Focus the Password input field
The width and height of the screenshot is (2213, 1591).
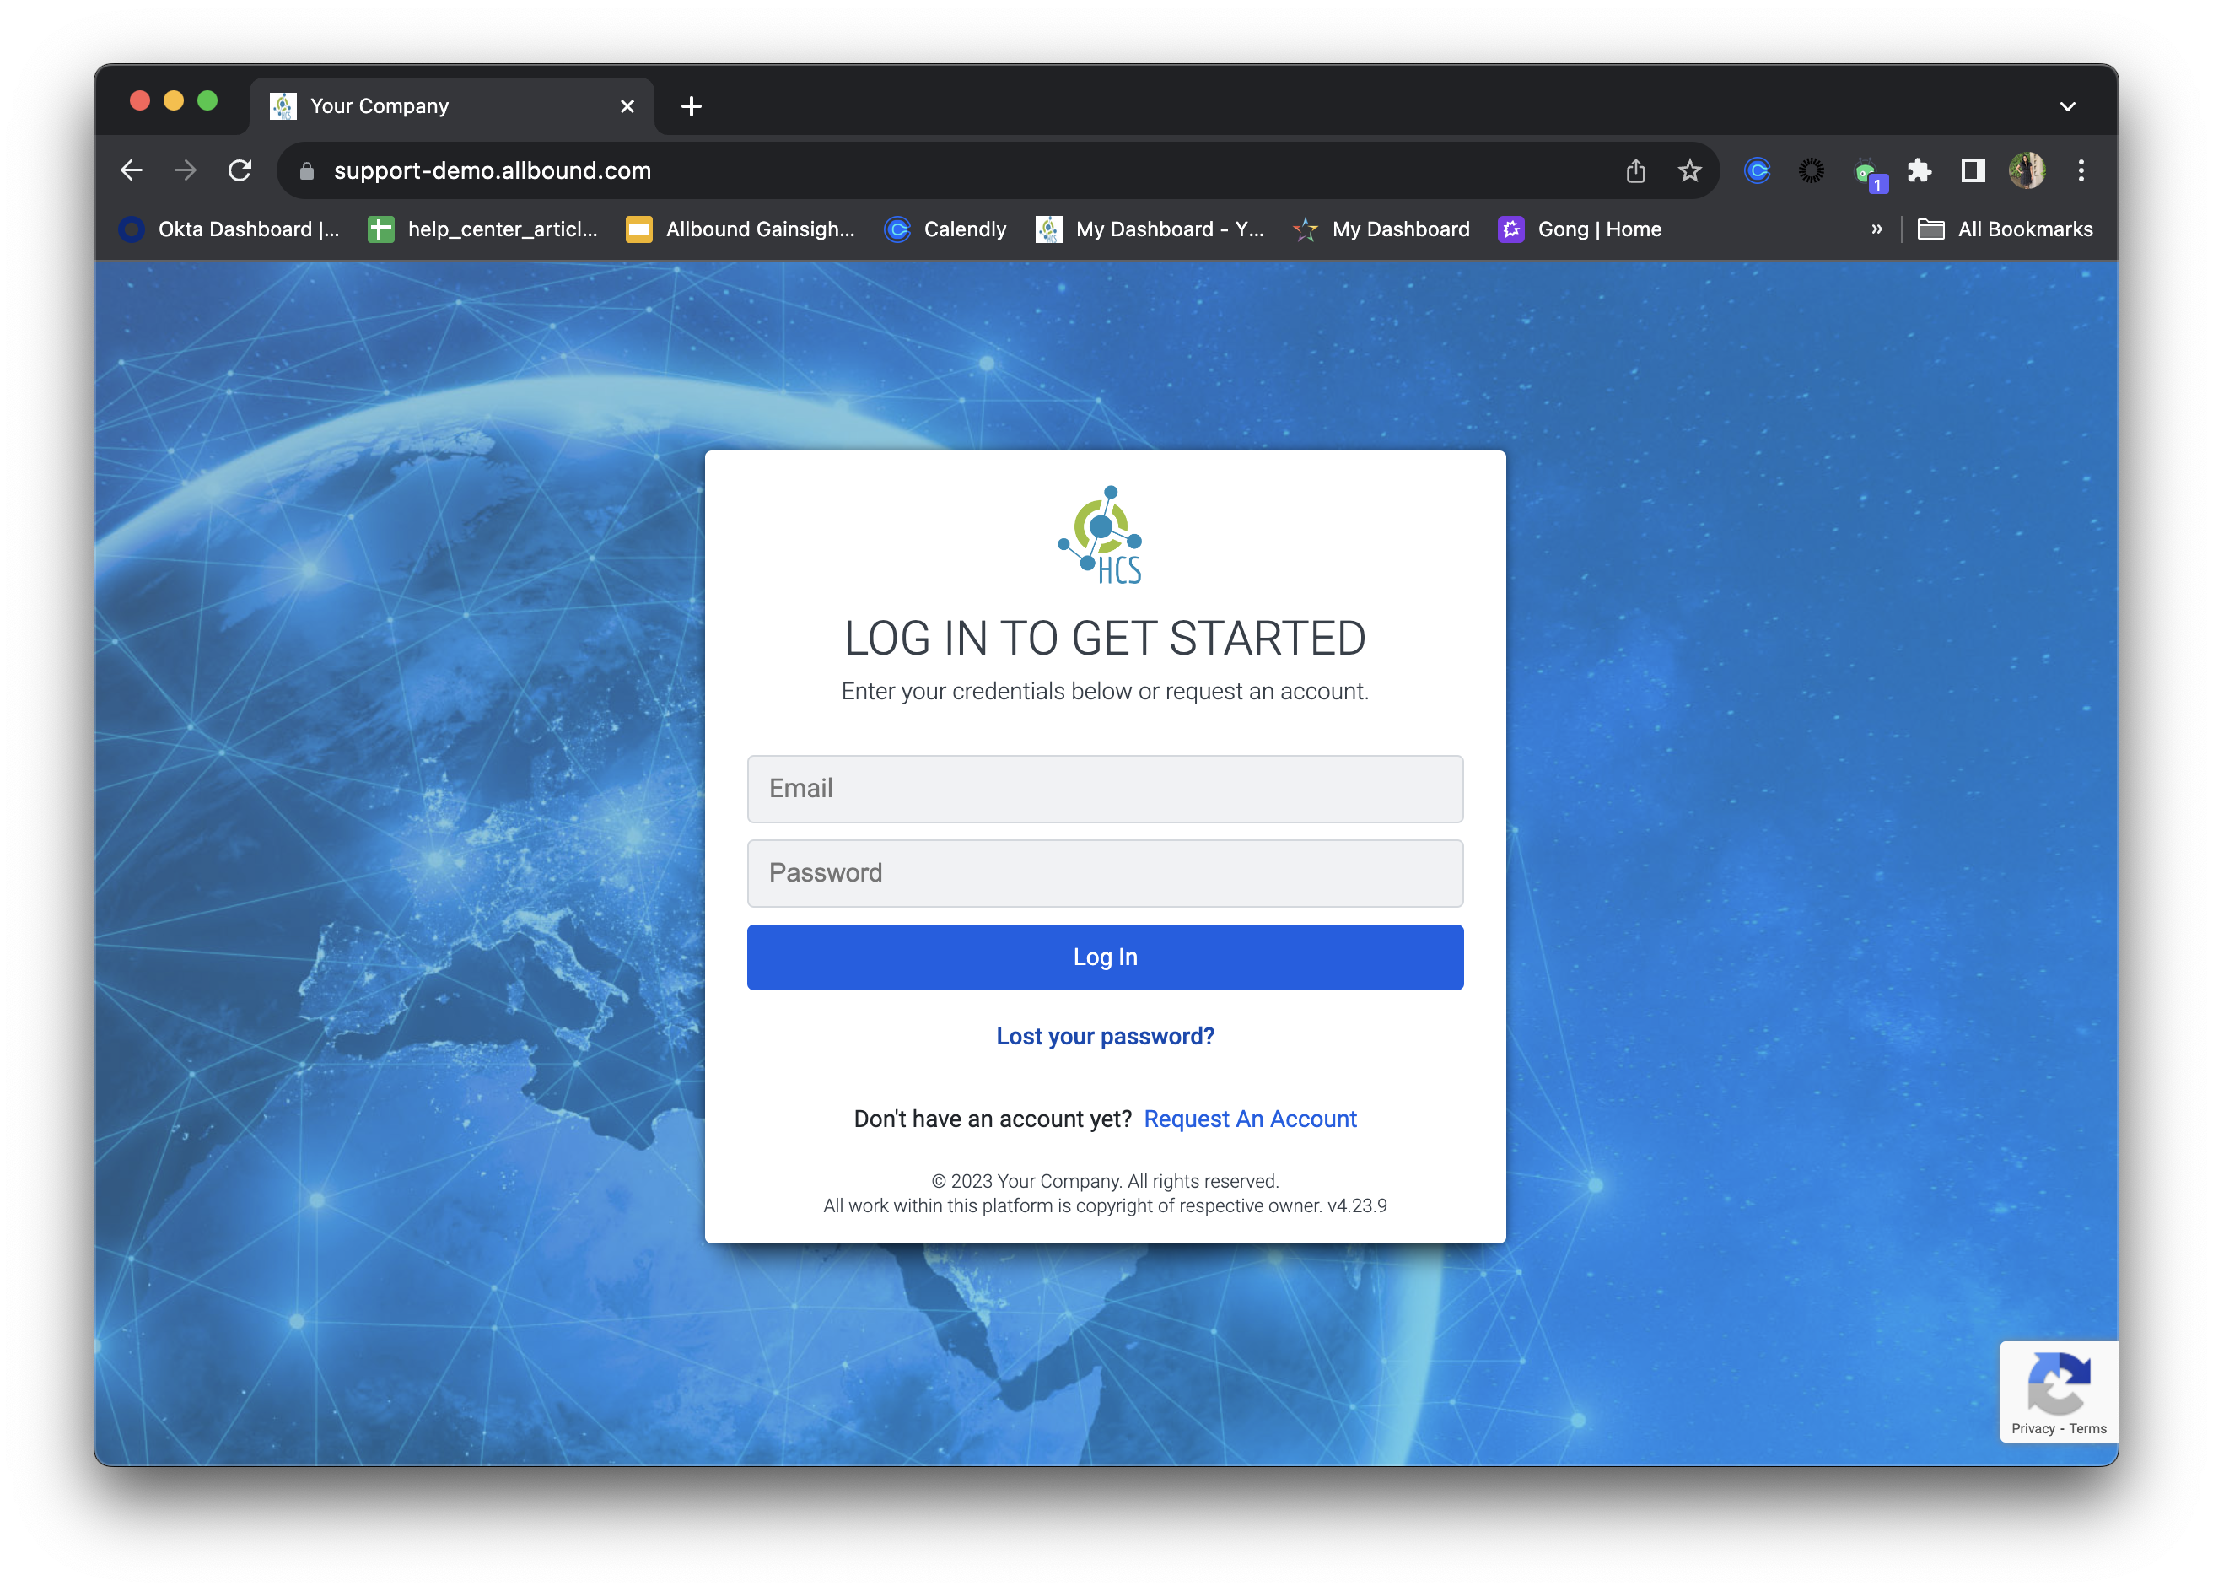tap(1106, 874)
